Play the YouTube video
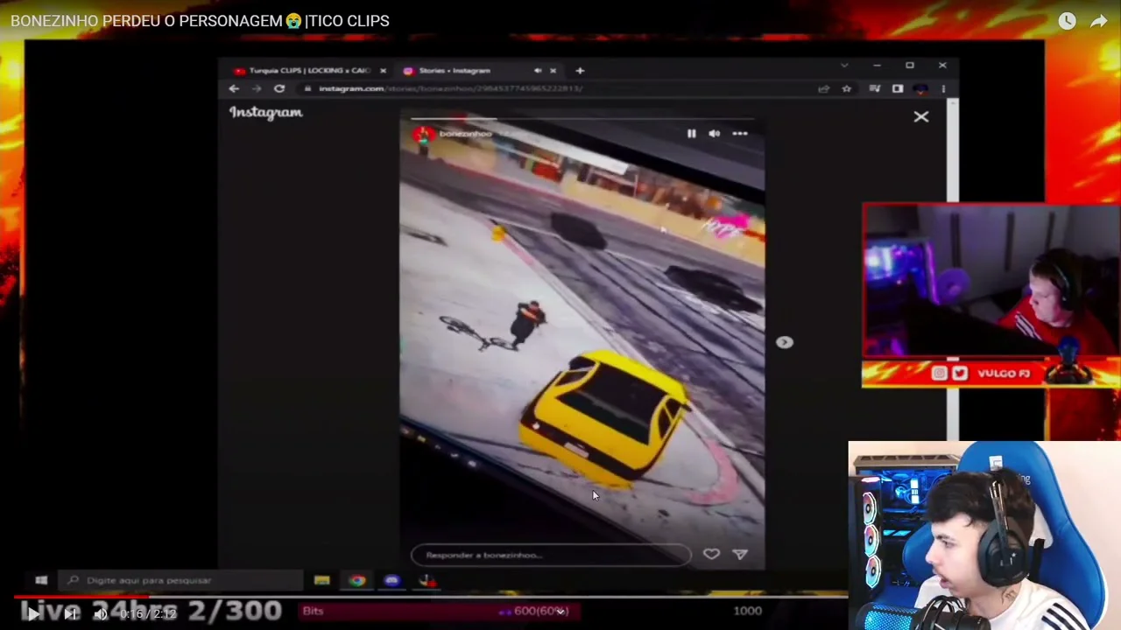This screenshot has height=630, width=1121. pos(32,614)
